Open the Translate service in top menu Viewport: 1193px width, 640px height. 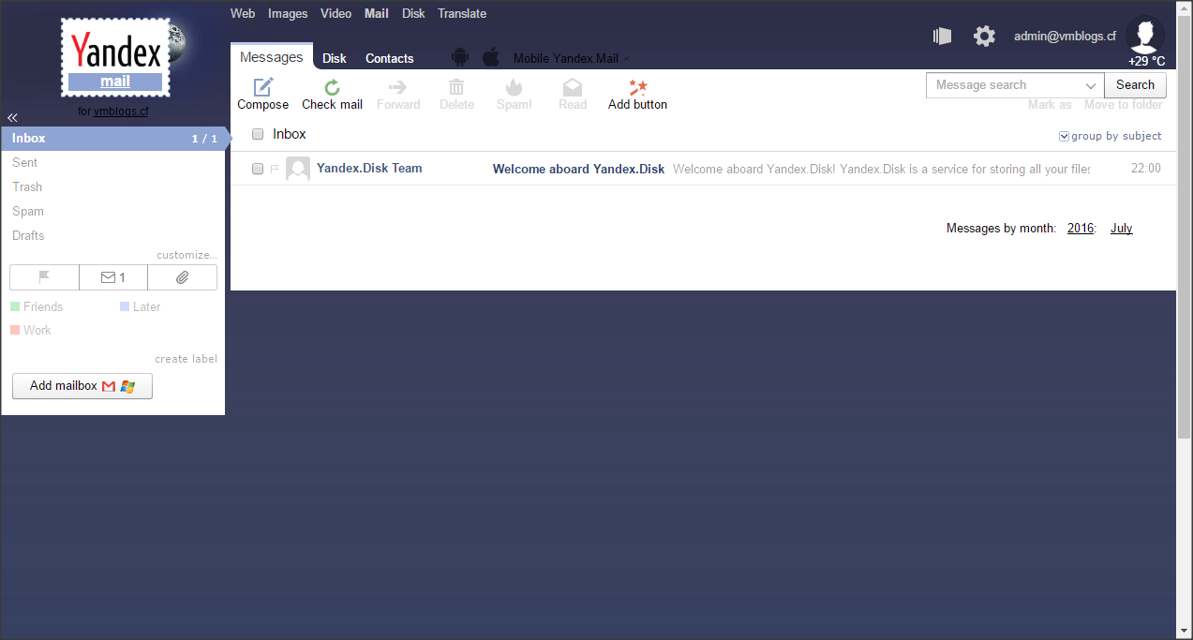(x=462, y=13)
